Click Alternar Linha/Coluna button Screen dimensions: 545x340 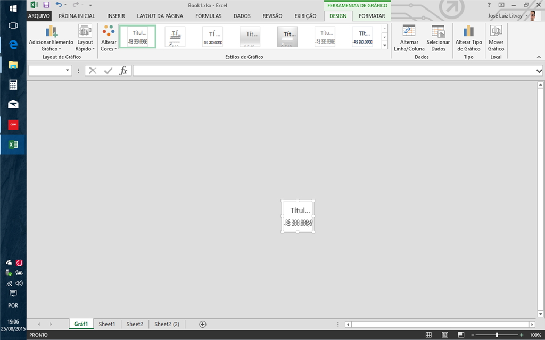click(x=409, y=38)
